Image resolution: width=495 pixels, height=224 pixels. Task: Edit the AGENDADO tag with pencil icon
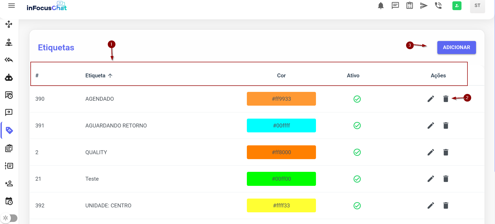(431, 99)
